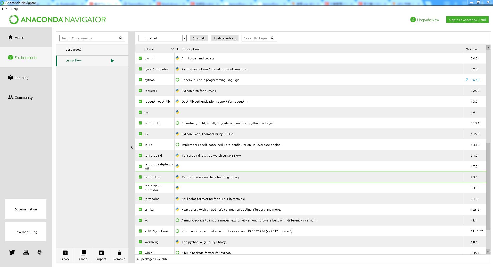Screen dimensions: 493x267
Task: Click the python type icon for tensorflow
Action: [x=177, y=177]
